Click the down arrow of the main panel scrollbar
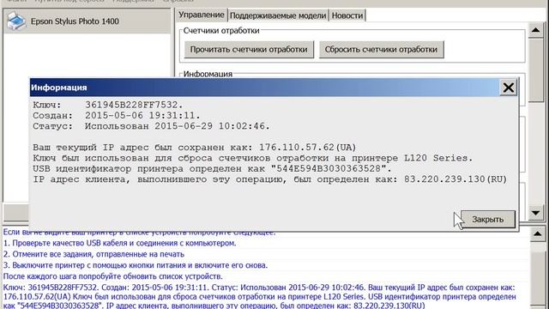Screen dimensions: 549x309 (535, 213)
